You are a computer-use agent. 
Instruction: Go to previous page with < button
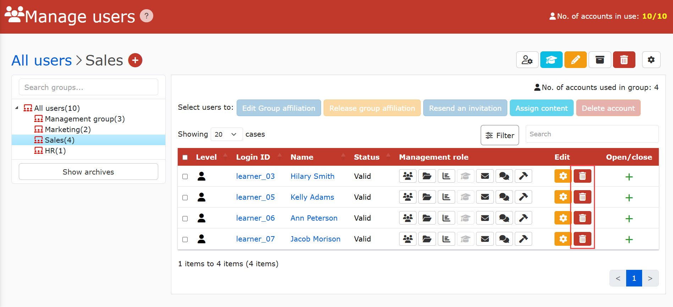618,278
